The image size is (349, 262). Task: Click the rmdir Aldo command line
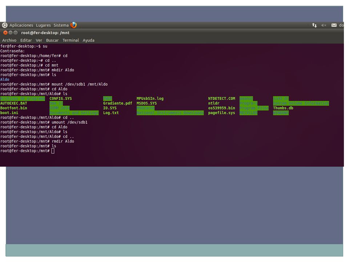[37, 141]
